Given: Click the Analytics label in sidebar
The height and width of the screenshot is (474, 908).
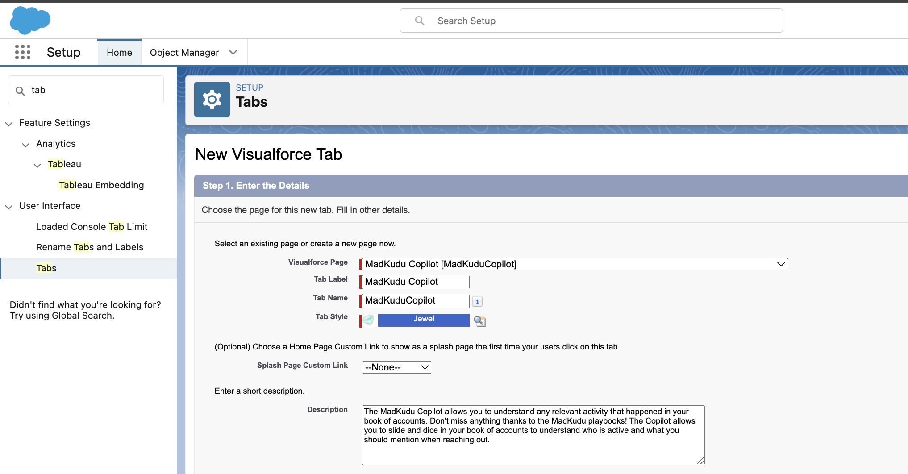Looking at the screenshot, I should tap(56, 144).
